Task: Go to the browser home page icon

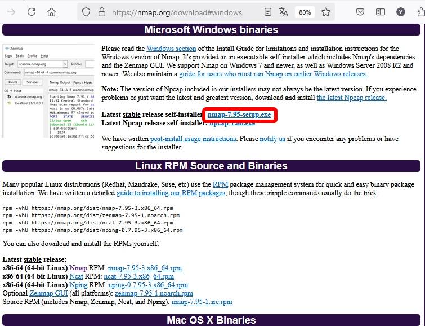Action: point(51,12)
